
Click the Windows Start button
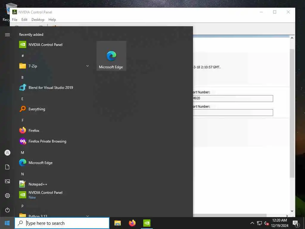7,223
